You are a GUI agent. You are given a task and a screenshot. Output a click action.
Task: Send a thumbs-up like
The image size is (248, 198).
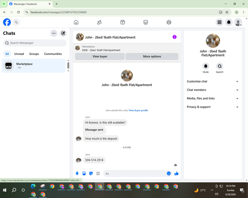click(x=177, y=173)
